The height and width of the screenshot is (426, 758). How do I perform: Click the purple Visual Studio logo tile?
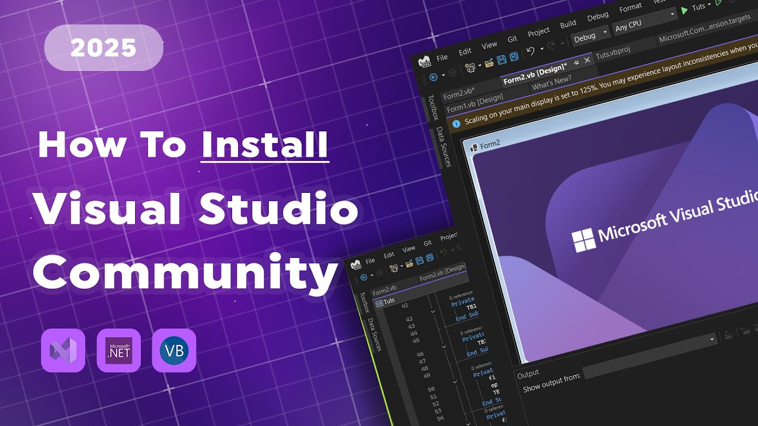click(x=63, y=350)
